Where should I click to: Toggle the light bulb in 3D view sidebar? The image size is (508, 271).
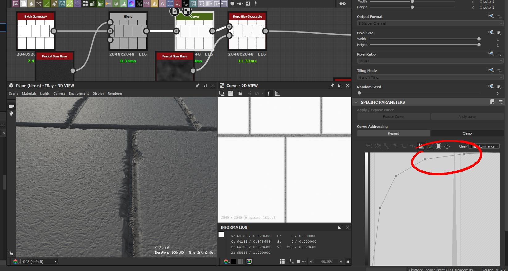11,114
